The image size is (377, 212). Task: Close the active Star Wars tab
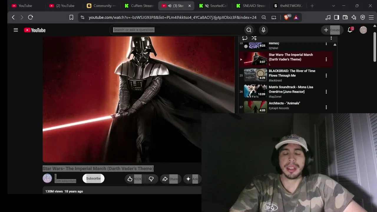pos(189,6)
